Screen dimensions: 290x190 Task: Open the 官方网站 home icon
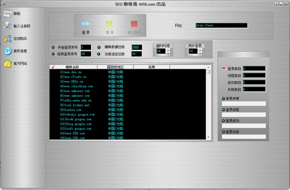click(x=8, y=63)
